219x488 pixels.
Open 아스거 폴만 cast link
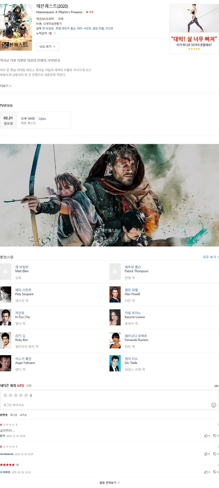pos(23,359)
